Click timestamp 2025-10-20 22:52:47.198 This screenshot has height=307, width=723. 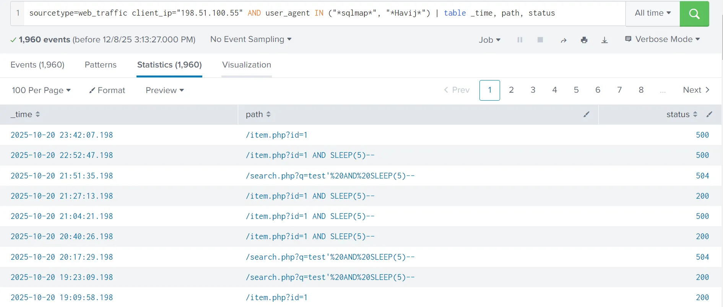[62, 155]
